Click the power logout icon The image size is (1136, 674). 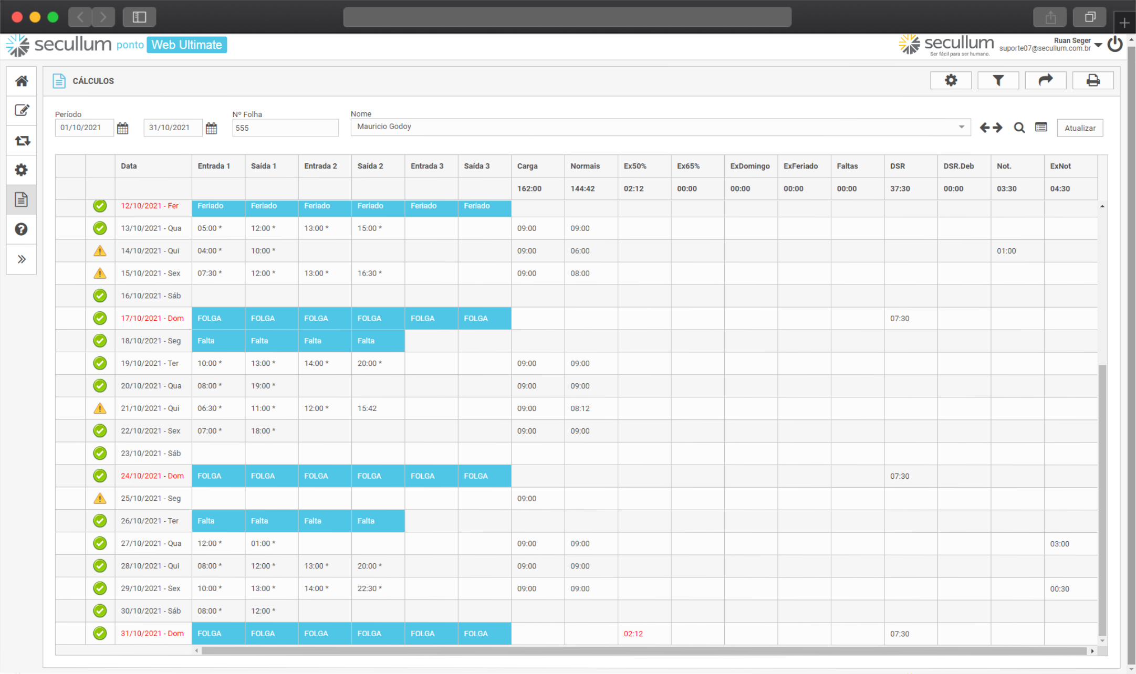[x=1114, y=45]
